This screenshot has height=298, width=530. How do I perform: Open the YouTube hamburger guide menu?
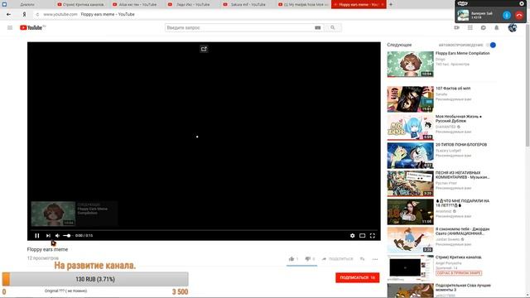10,27
